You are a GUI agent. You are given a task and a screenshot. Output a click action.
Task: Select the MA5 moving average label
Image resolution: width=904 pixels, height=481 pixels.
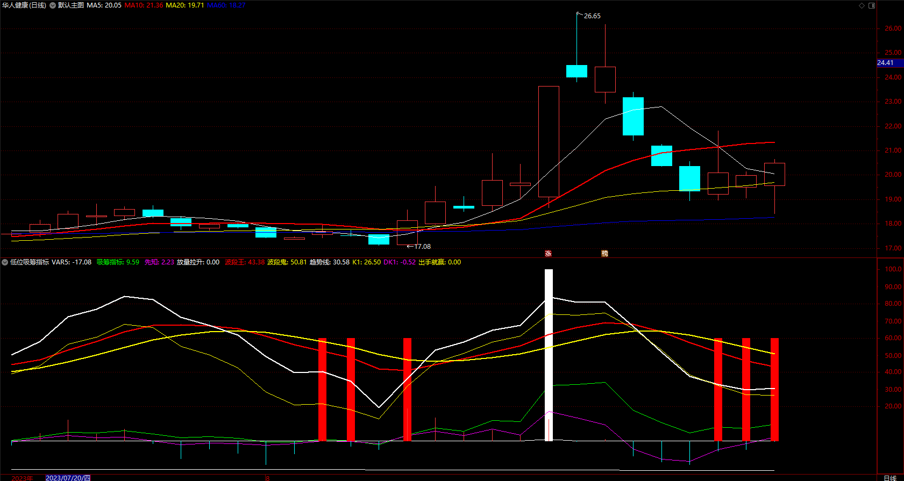coord(104,5)
